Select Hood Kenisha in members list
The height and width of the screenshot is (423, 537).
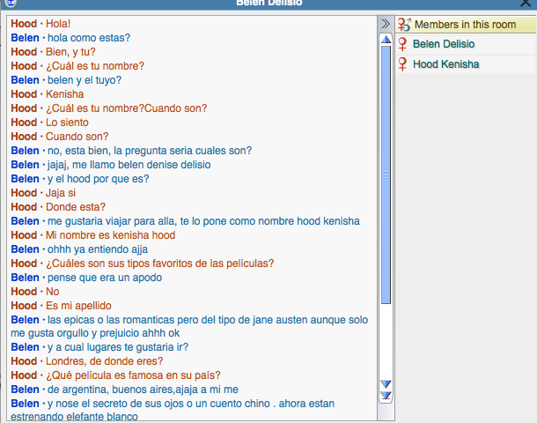coord(445,64)
